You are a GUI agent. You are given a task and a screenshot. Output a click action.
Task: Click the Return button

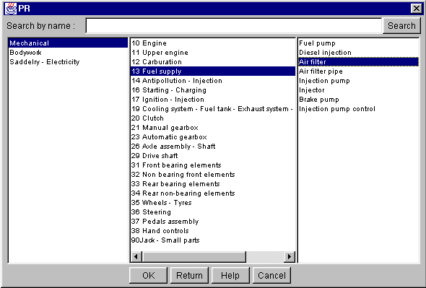pos(189,276)
